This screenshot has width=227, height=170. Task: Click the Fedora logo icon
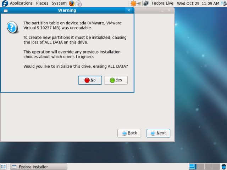[5, 3]
